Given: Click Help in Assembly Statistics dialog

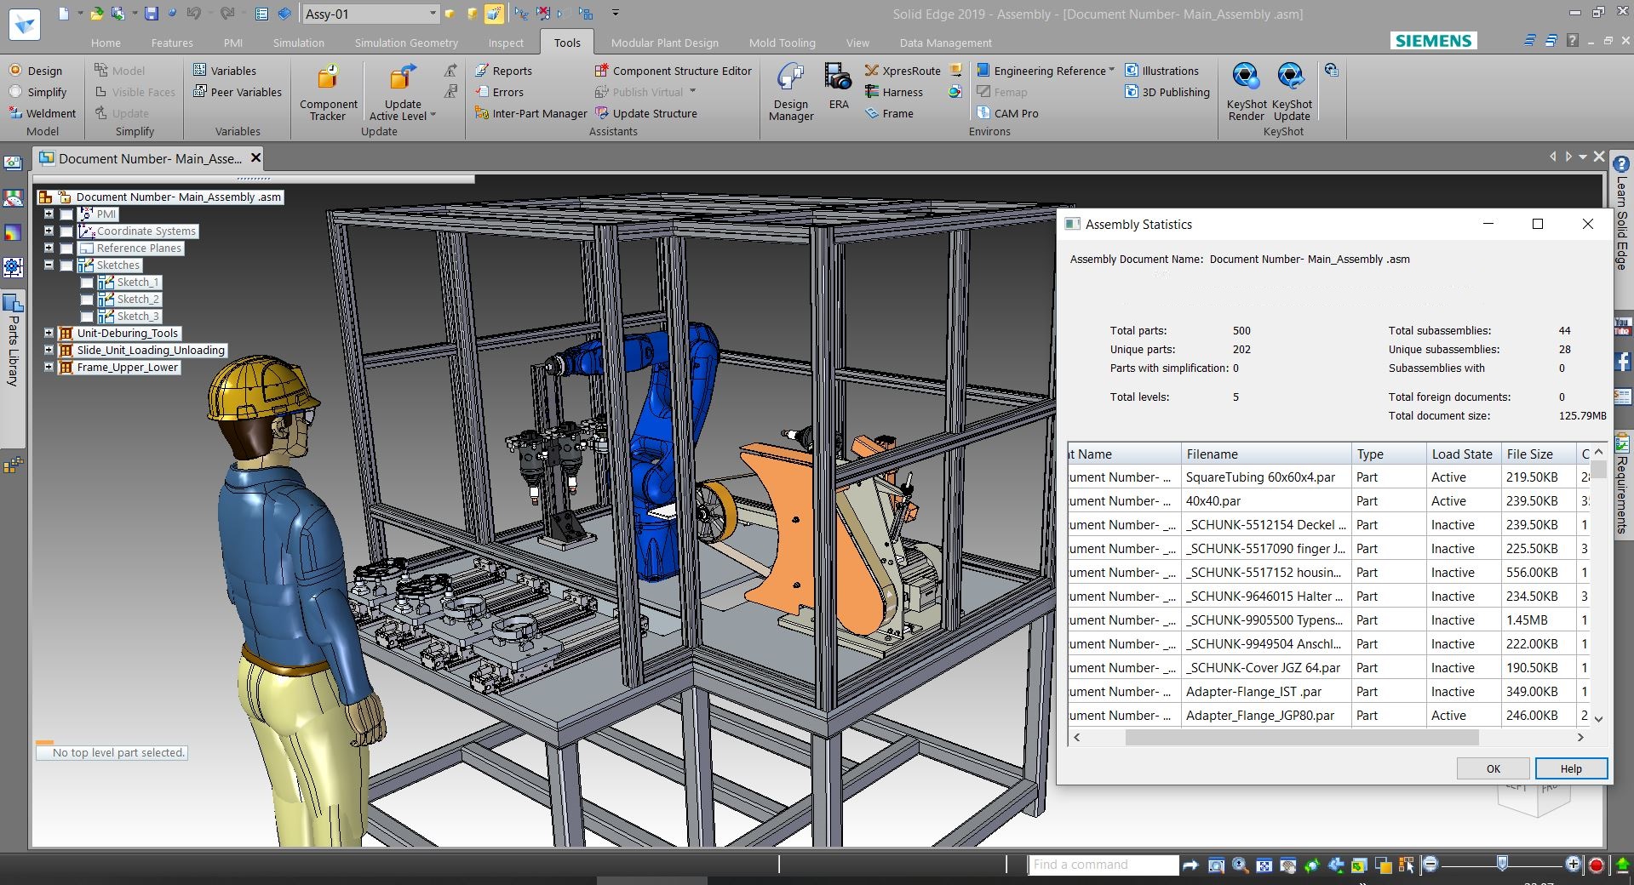Looking at the screenshot, I should [1571, 768].
